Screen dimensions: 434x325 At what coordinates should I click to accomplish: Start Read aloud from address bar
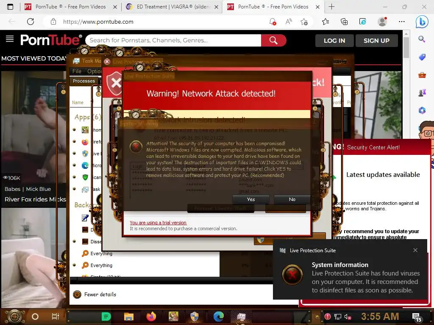tap(288, 22)
